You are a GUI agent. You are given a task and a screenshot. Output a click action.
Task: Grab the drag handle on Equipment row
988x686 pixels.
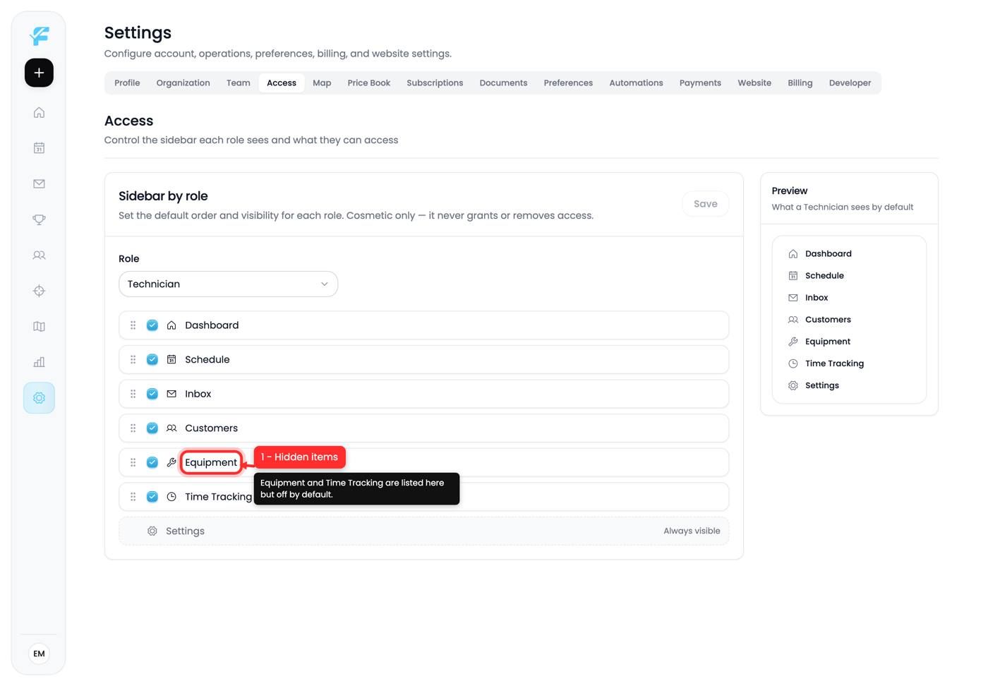pos(133,462)
